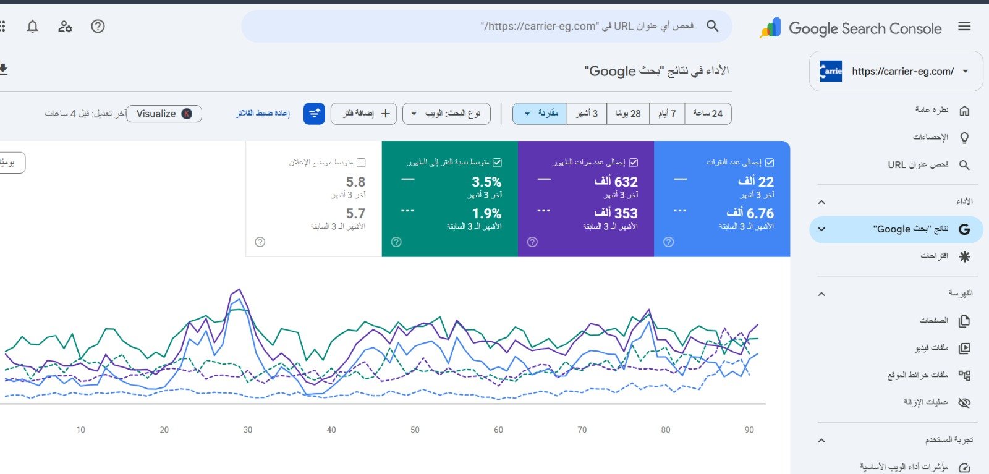989x474 pixels.
Task: Open user settings people-gear icon
Action: click(x=65, y=26)
